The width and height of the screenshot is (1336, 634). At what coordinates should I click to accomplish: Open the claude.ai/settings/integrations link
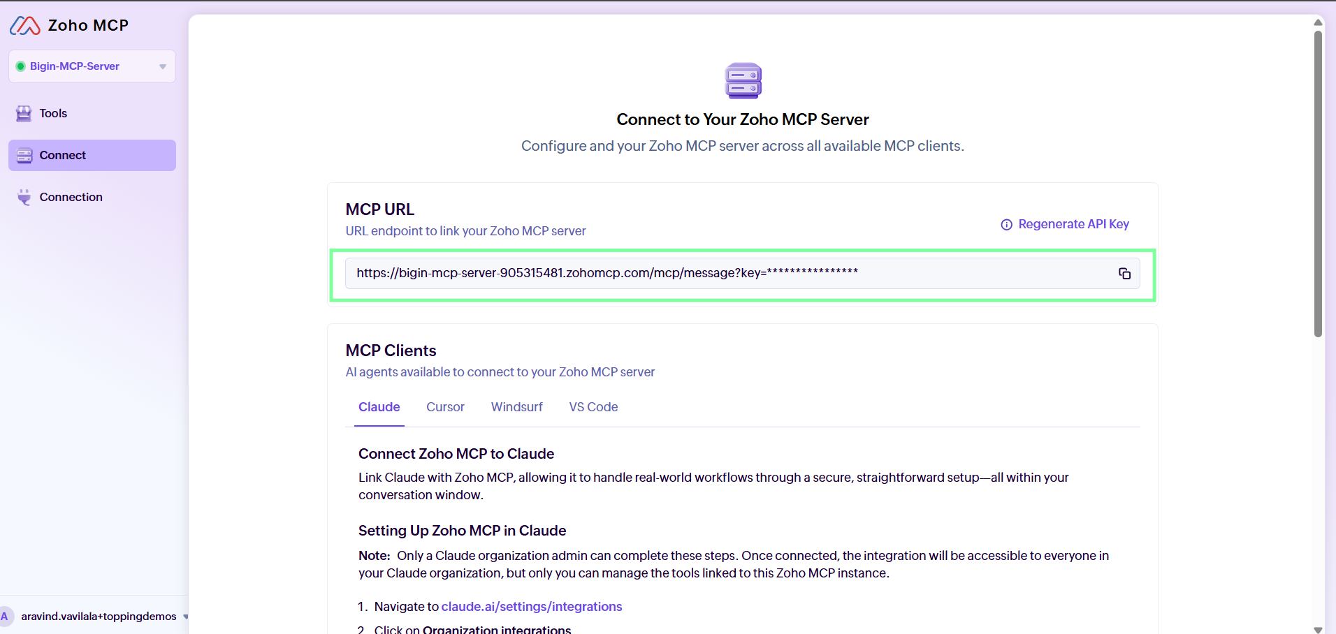532,607
